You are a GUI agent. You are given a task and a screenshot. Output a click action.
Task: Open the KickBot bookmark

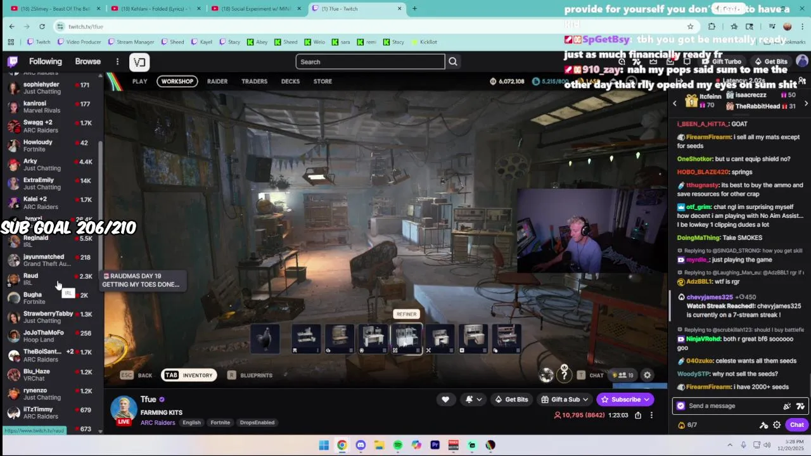(x=423, y=42)
